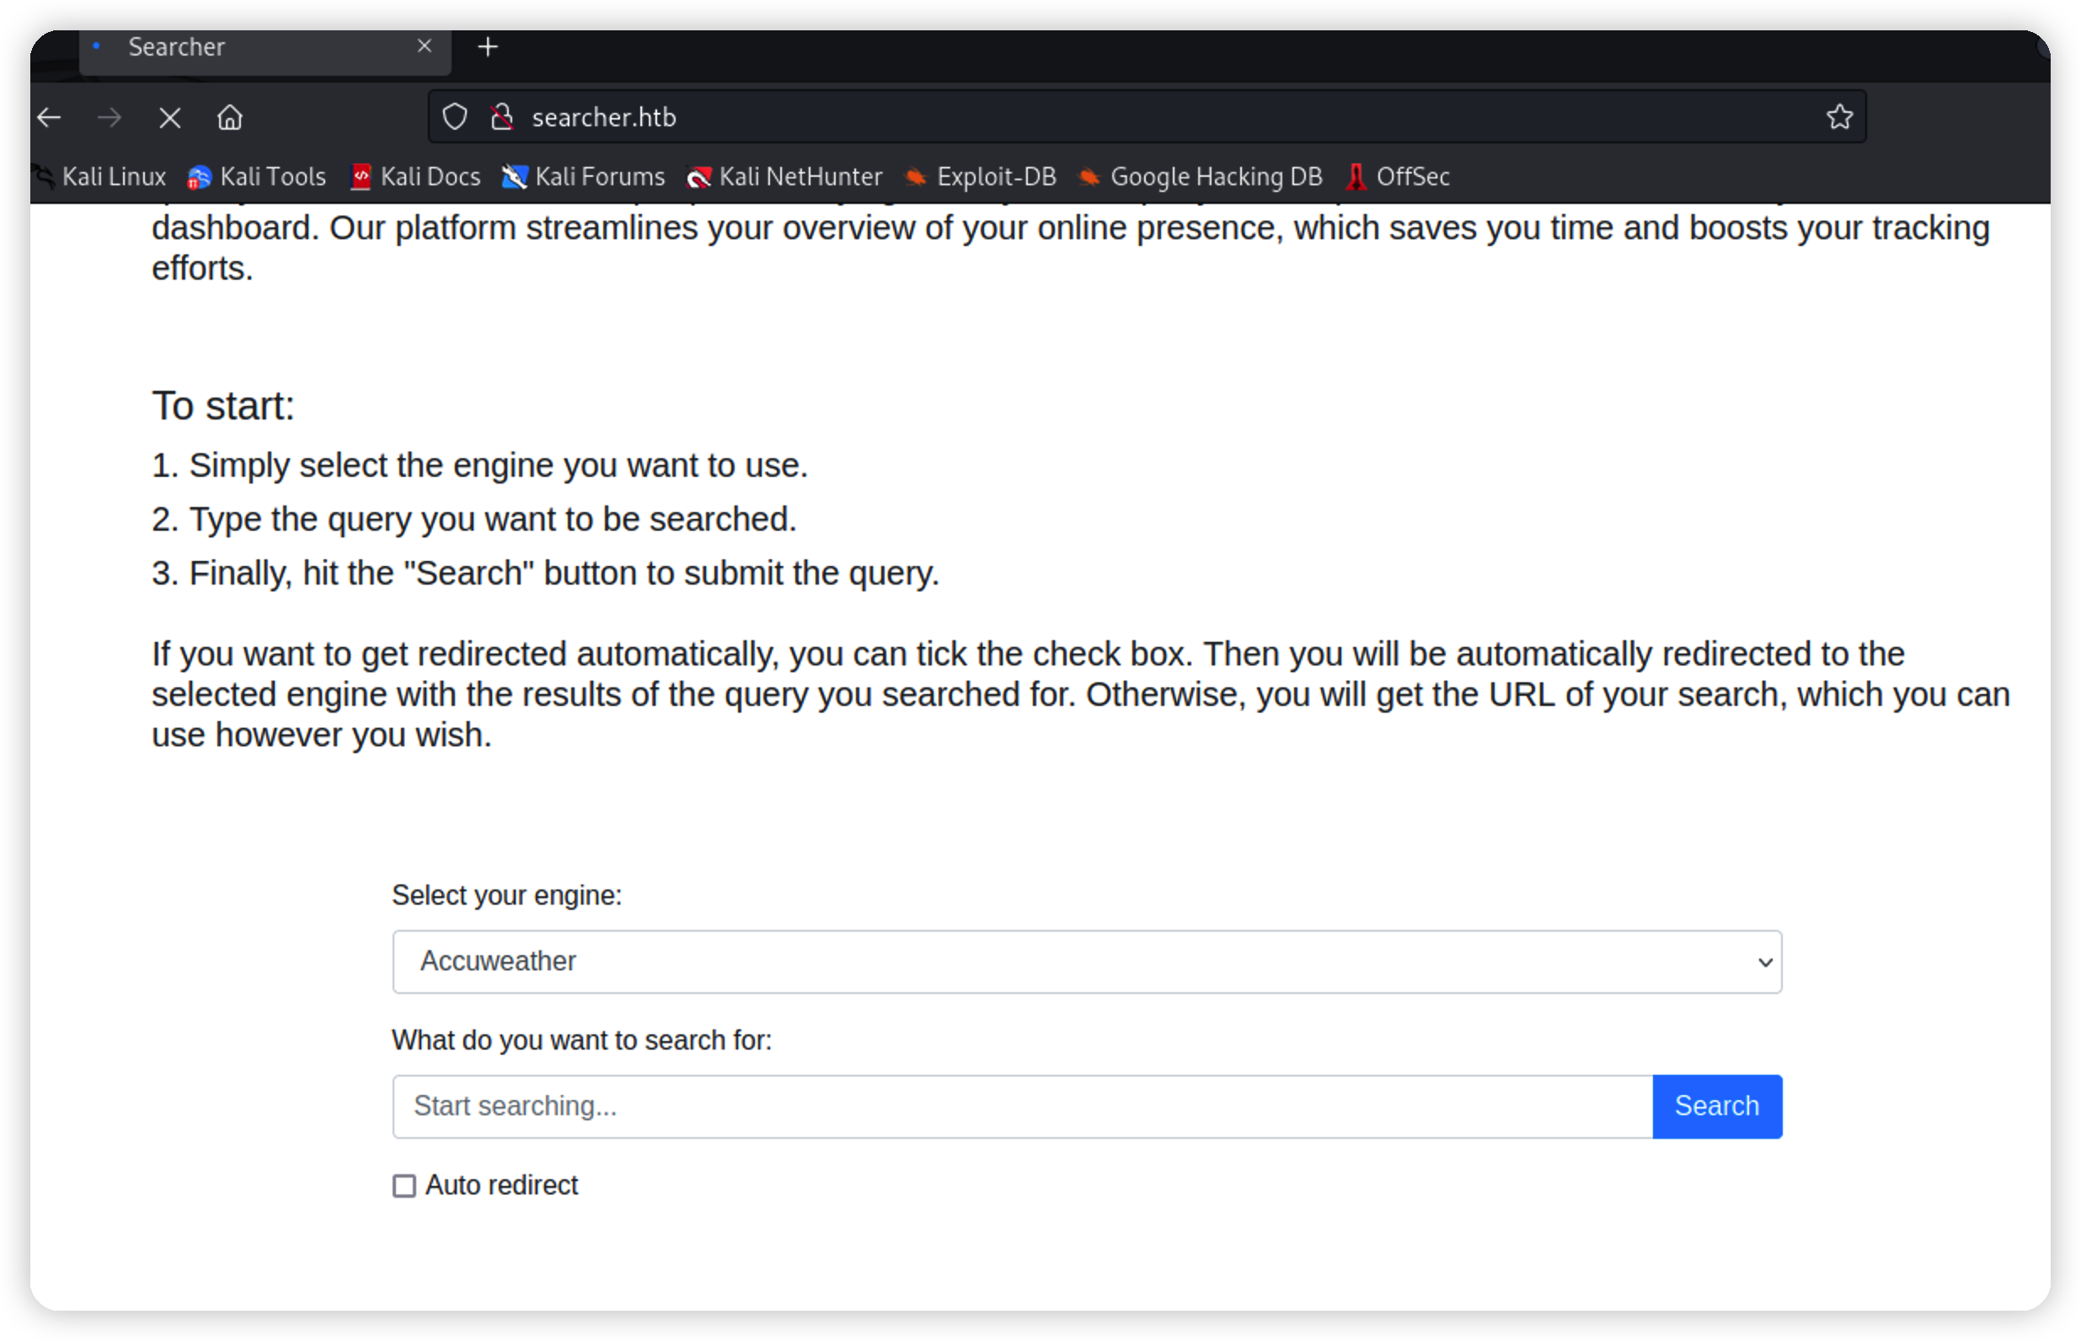Open the OffSec bookmark
Screen dimensions: 2081x1341
click(x=1399, y=177)
